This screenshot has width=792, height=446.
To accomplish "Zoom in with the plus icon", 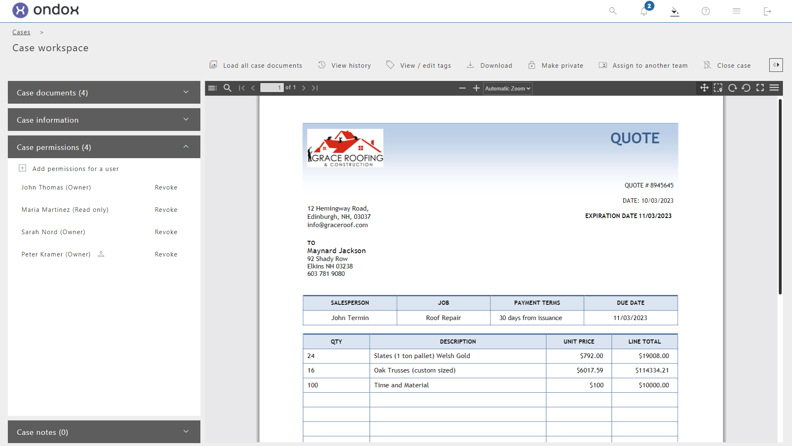I will tap(476, 88).
